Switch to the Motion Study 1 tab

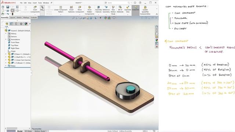(x=40, y=131)
